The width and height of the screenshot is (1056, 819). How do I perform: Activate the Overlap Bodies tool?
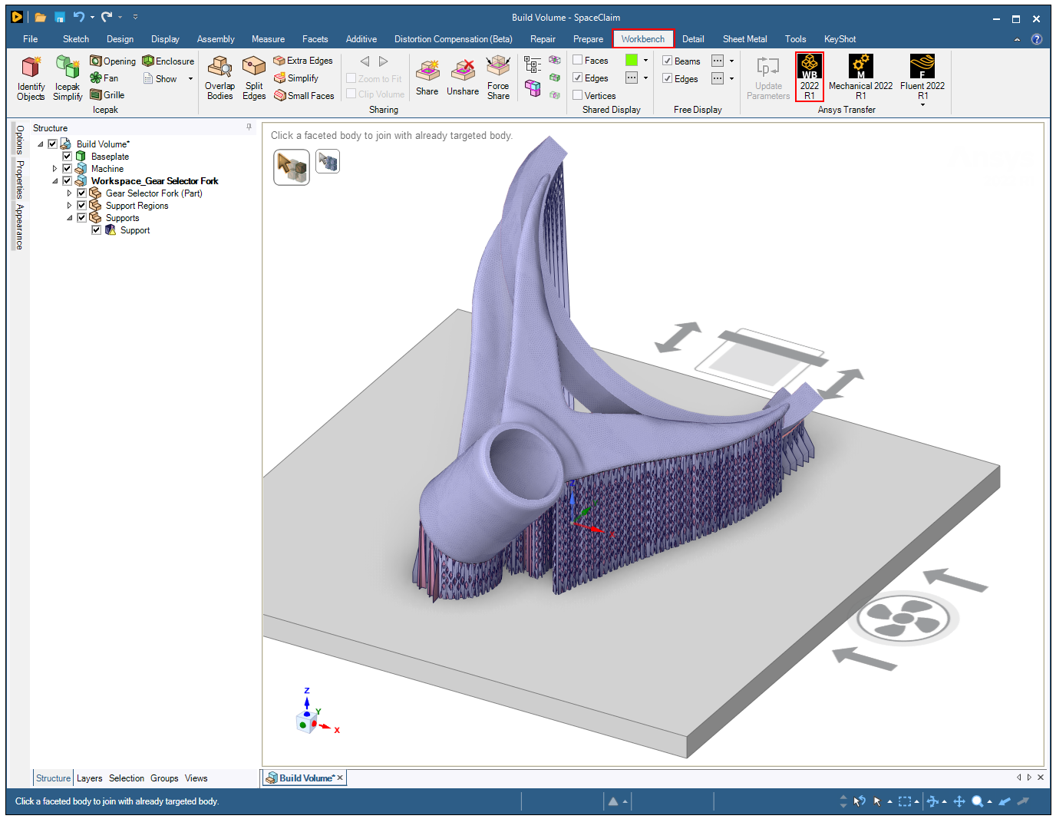[219, 77]
